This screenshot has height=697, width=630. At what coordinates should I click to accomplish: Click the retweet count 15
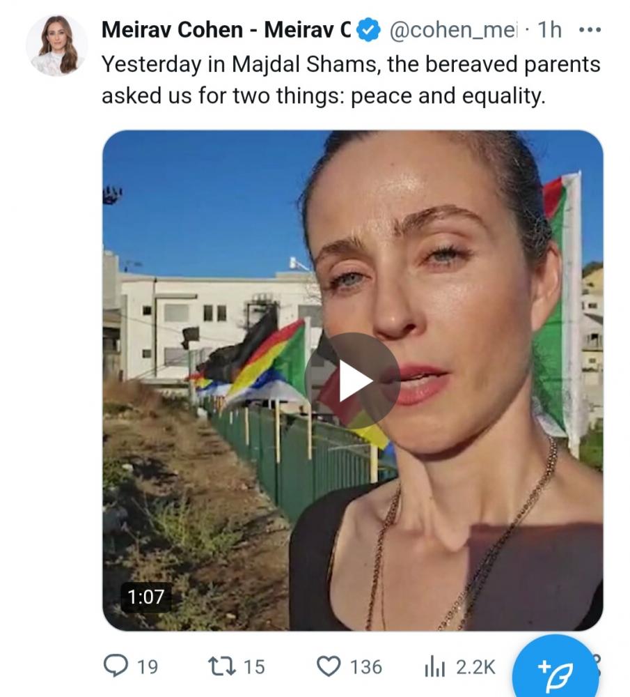(254, 667)
